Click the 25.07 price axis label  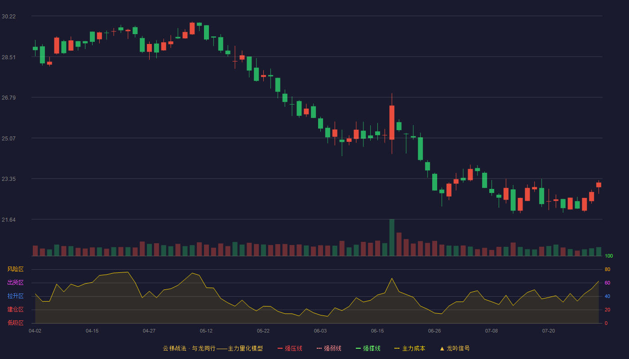point(9,138)
